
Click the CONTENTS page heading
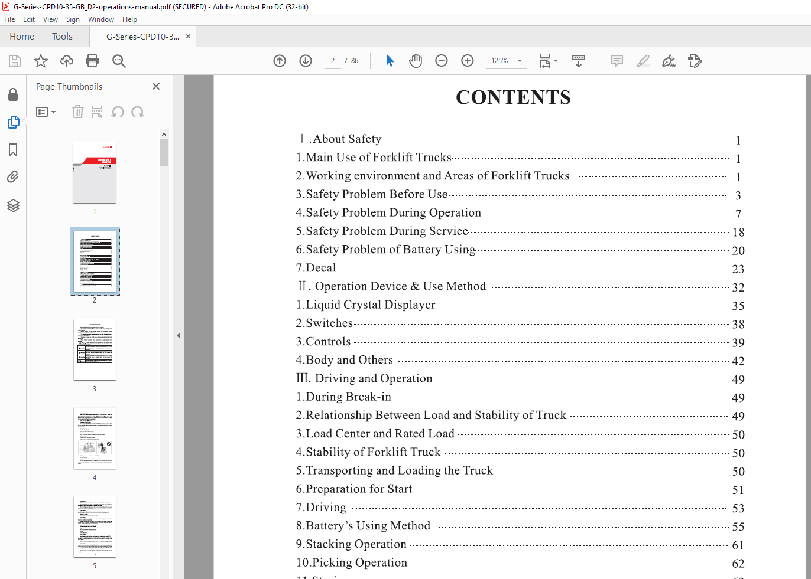(513, 97)
